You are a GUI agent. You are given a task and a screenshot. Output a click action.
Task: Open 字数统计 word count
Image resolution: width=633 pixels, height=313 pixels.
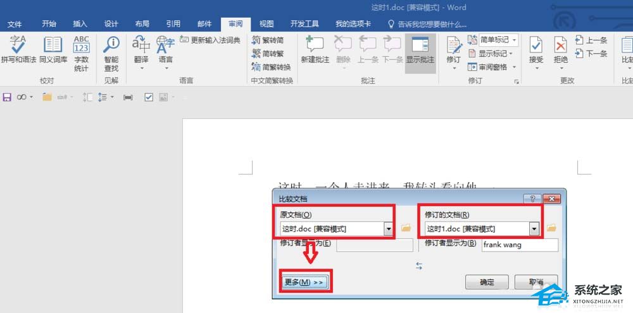pyautogui.click(x=81, y=54)
